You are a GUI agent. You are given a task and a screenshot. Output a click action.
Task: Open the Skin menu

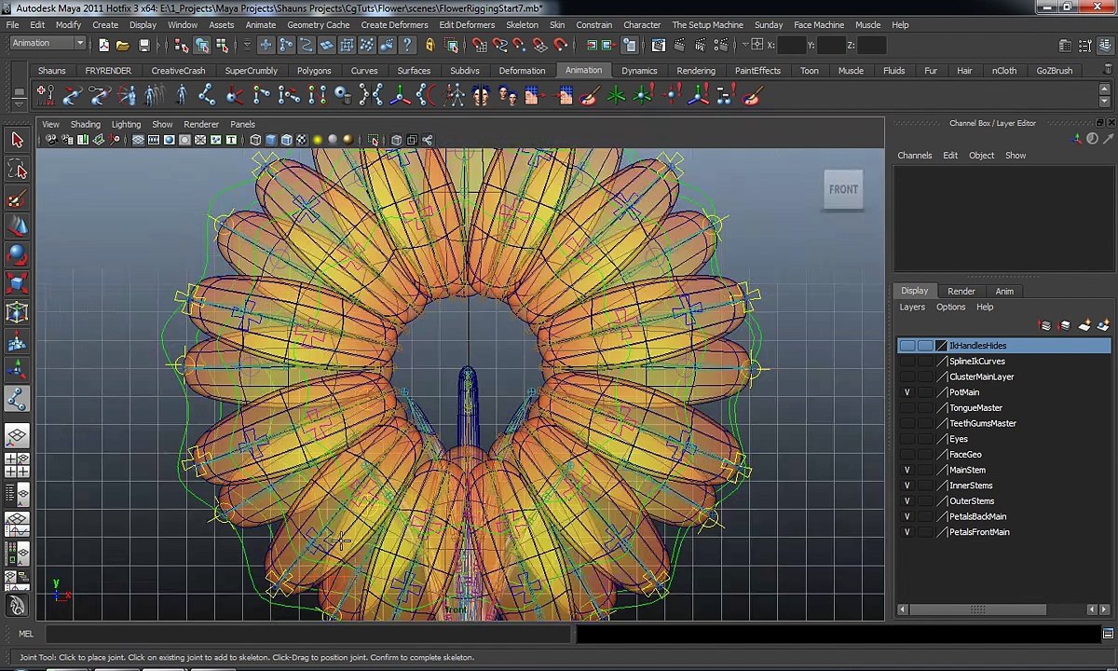pos(557,25)
